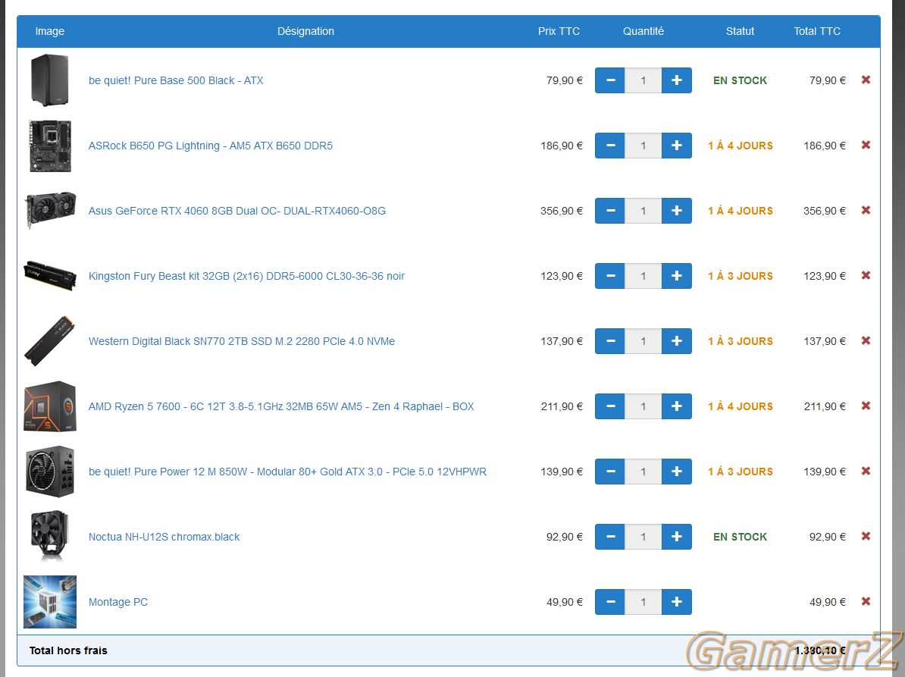
Task: Open be quiet! Pure Power 12 M 850W link
Action: pyautogui.click(x=287, y=472)
